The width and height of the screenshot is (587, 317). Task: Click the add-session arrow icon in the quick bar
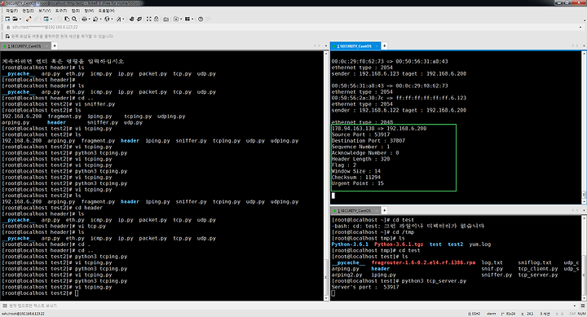pos(7,37)
